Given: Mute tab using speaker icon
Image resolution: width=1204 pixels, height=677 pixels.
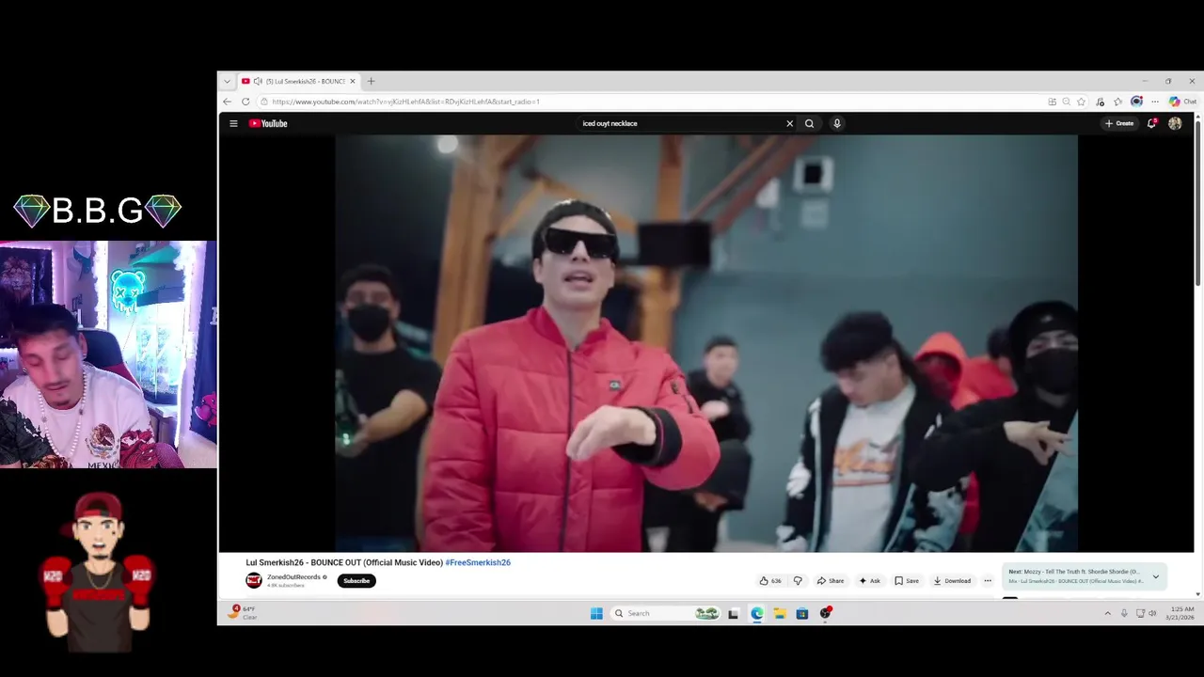Looking at the screenshot, I should 258,81.
